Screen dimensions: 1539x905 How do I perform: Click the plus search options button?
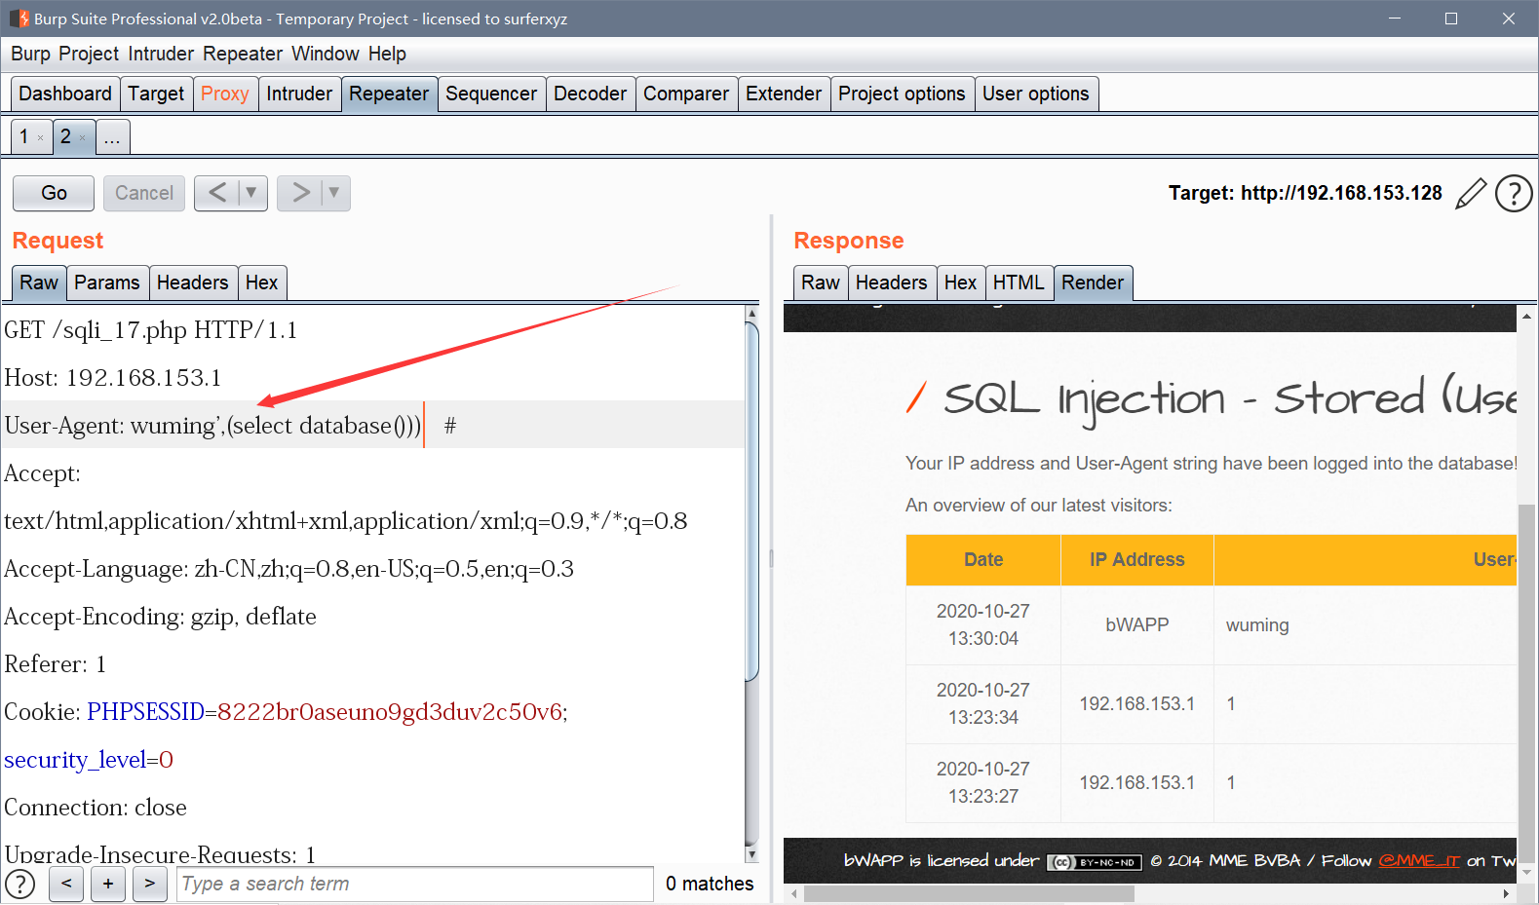[108, 884]
